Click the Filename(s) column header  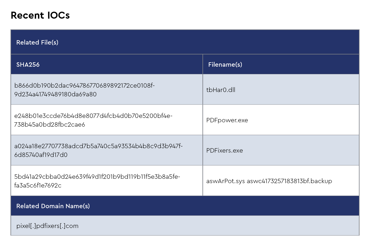click(225, 65)
